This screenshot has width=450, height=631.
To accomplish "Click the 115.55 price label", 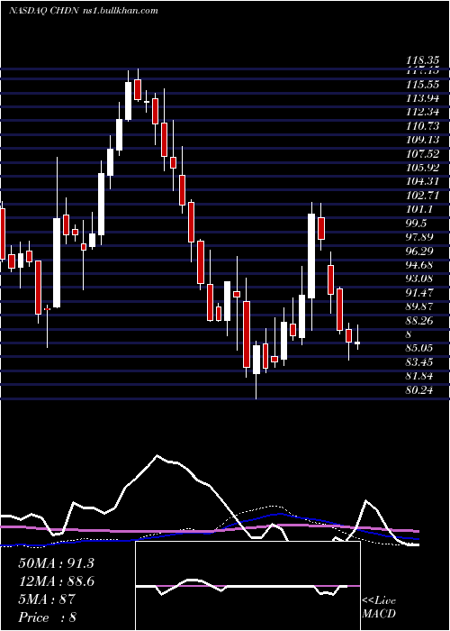I will 423,85.
